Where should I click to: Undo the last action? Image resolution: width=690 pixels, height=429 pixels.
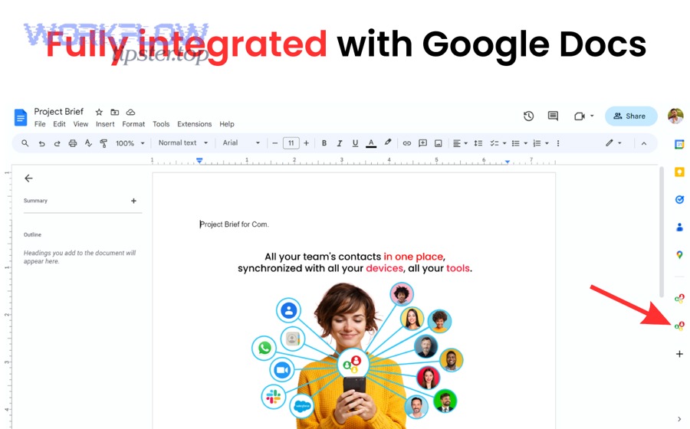[x=42, y=143]
